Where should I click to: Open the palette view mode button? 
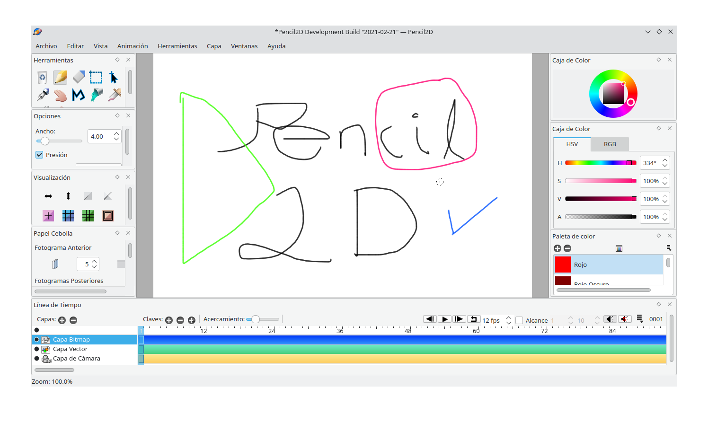[619, 248]
